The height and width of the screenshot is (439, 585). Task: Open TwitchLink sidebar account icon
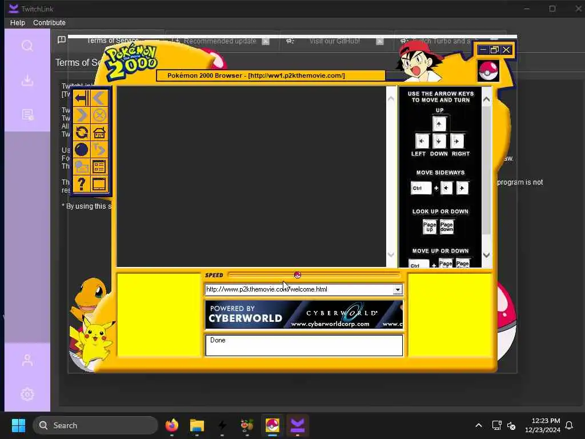(27, 360)
